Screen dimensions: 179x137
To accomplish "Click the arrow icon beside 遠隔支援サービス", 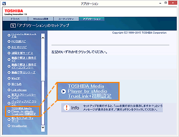I will click(x=9, y=53).
